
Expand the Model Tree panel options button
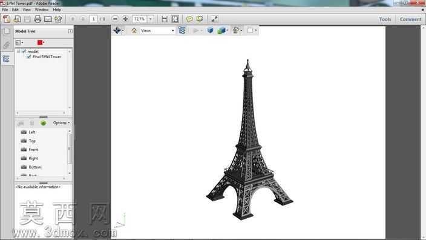tap(70, 32)
